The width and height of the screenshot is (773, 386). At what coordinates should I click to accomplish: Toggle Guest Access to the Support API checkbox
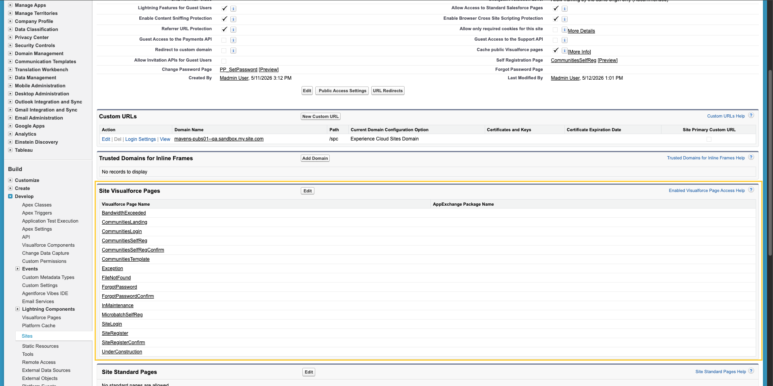click(x=555, y=40)
